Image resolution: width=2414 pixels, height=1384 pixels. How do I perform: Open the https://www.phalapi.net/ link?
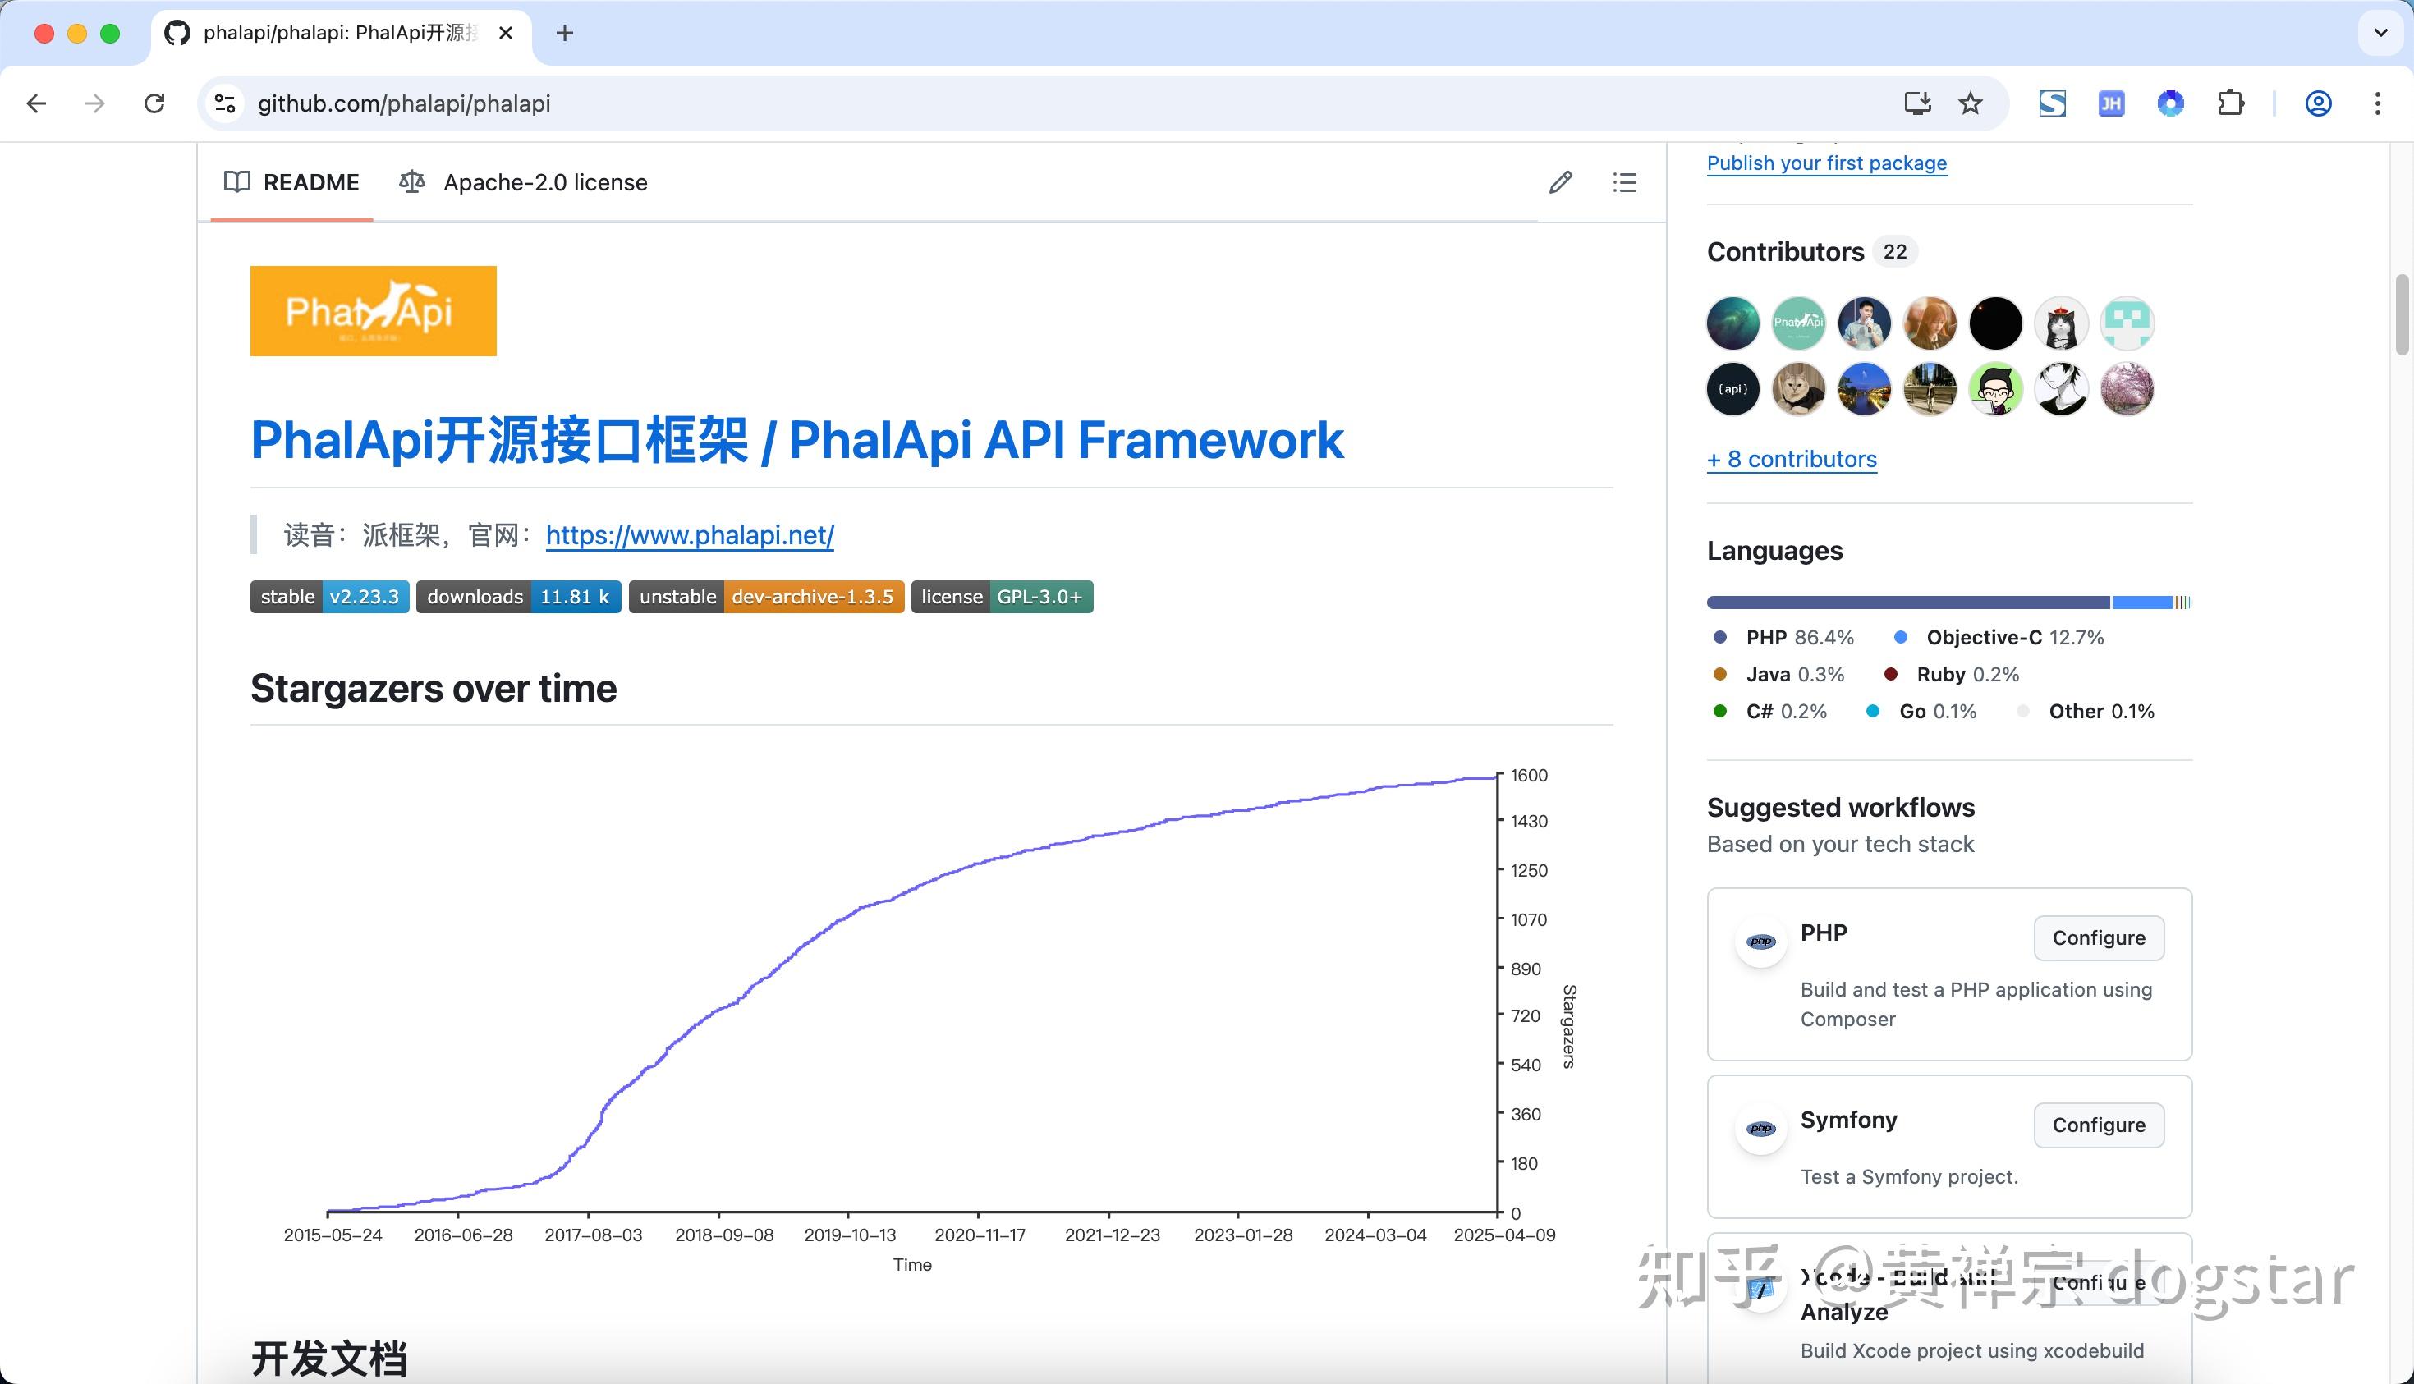(688, 535)
